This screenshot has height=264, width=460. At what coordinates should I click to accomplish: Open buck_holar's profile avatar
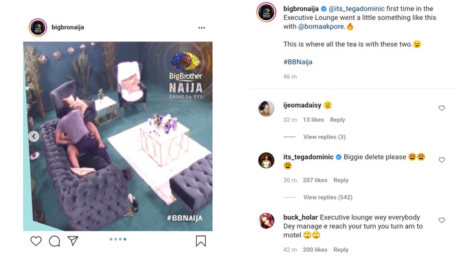(x=266, y=221)
